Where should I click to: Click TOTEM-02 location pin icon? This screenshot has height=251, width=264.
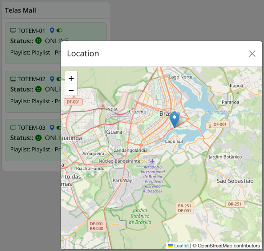coord(52,79)
